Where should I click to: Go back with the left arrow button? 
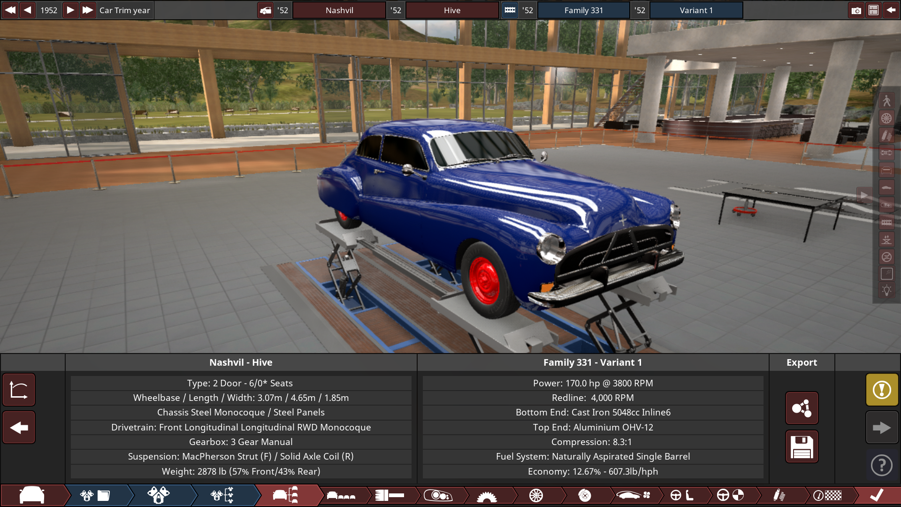tap(19, 427)
